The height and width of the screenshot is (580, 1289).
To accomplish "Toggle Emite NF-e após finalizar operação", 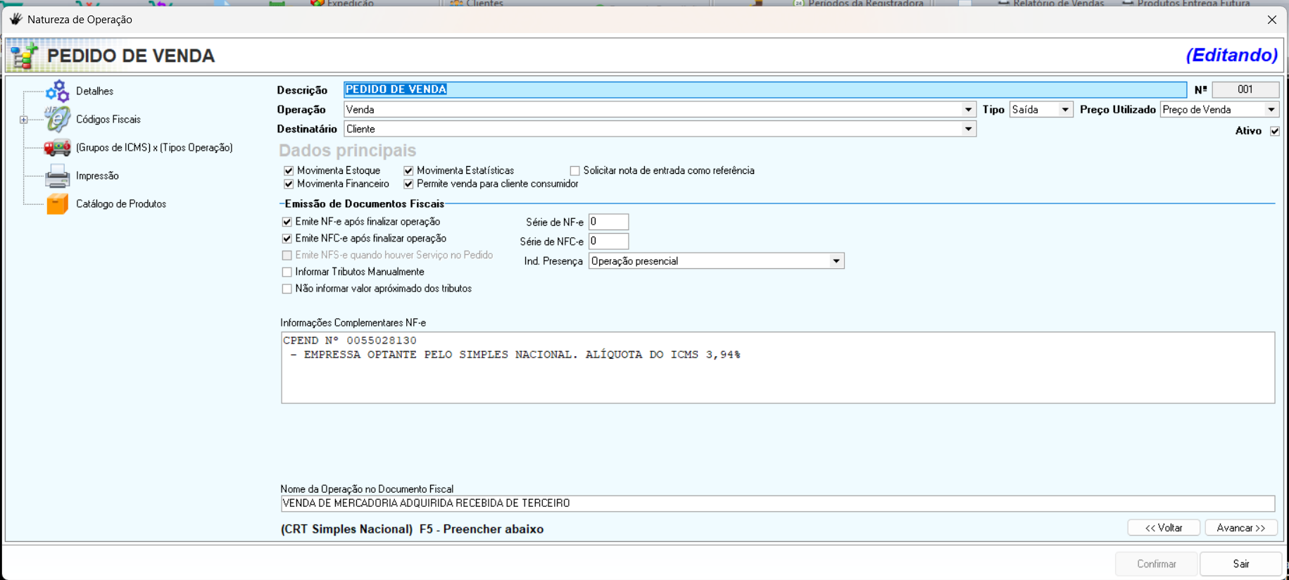I will (x=287, y=222).
